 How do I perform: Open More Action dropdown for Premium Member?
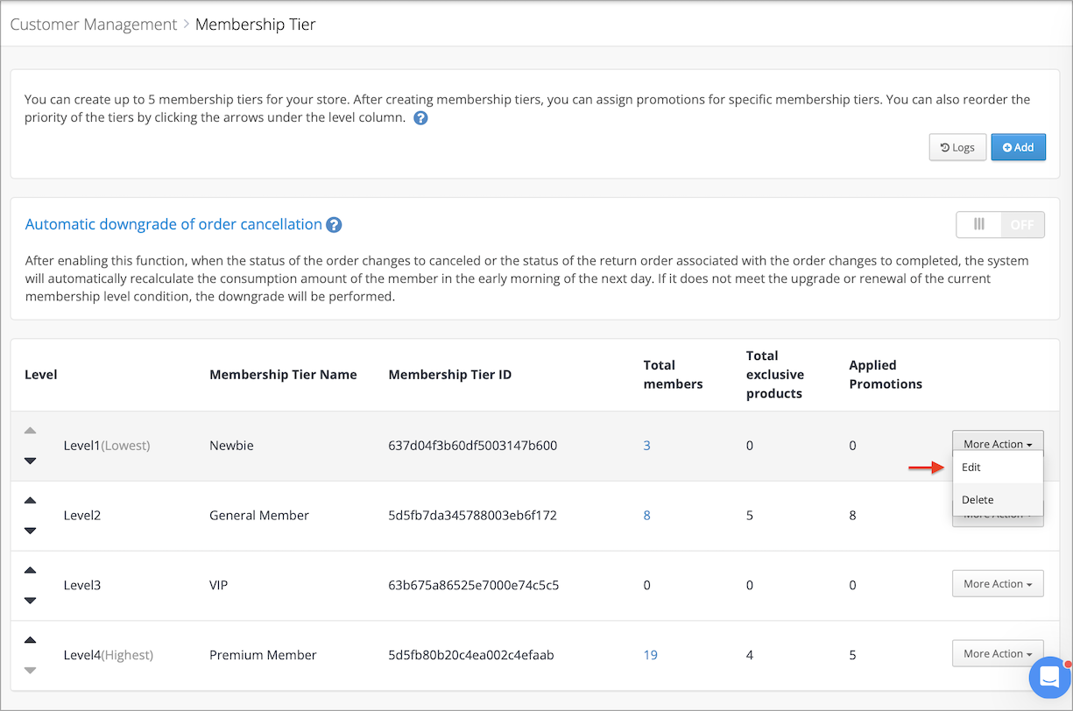click(x=998, y=654)
